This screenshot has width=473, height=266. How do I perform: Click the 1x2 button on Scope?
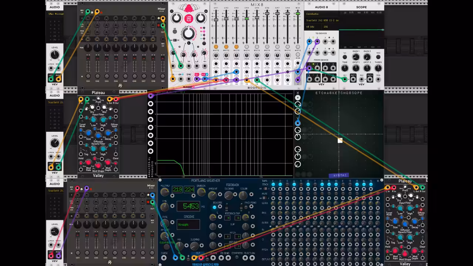tap(345, 57)
